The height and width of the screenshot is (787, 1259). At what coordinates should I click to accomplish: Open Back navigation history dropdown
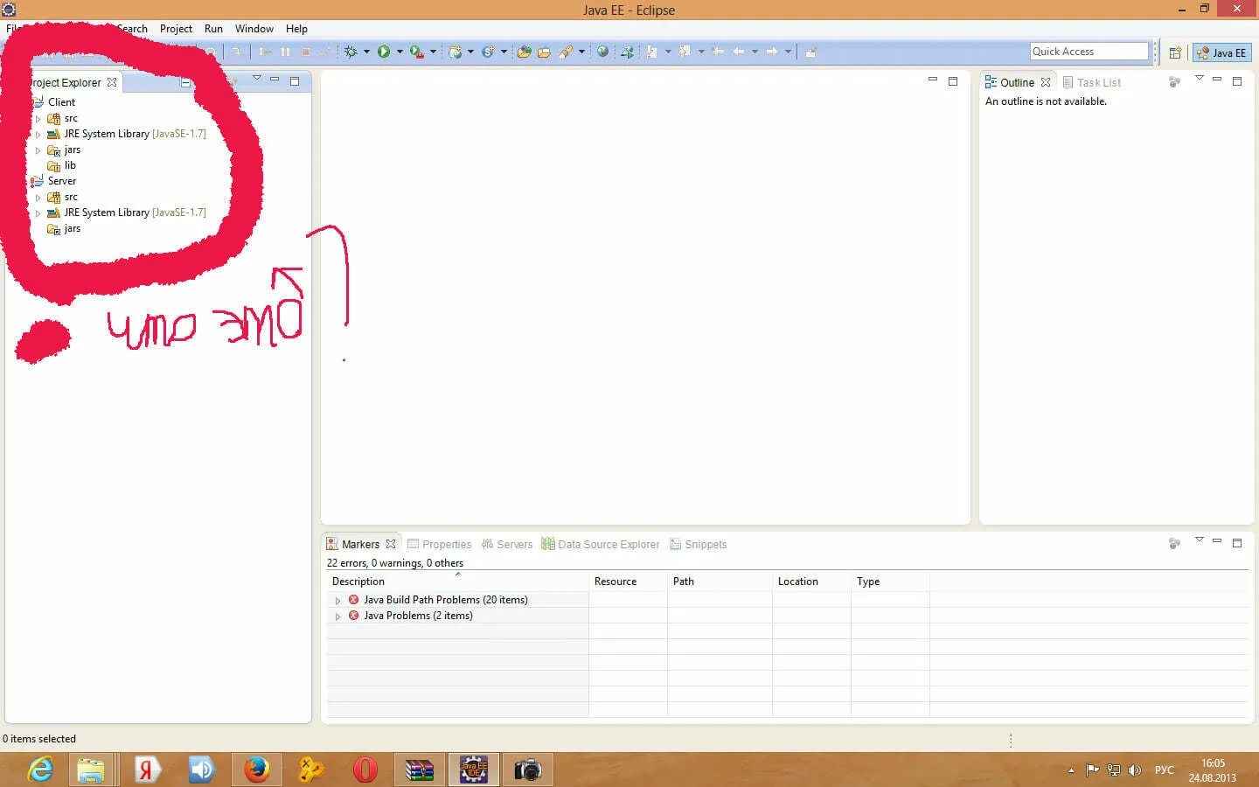(755, 52)
